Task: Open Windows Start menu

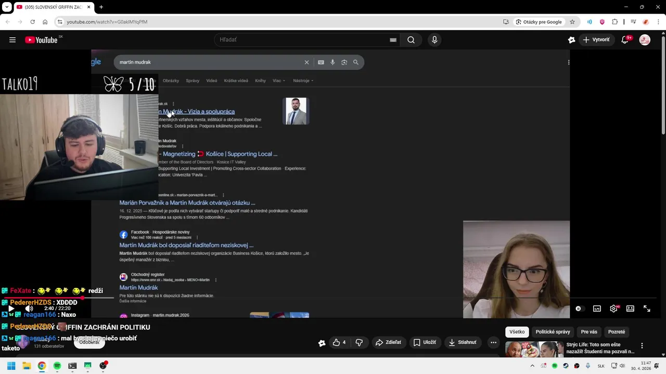Action: 11,366
